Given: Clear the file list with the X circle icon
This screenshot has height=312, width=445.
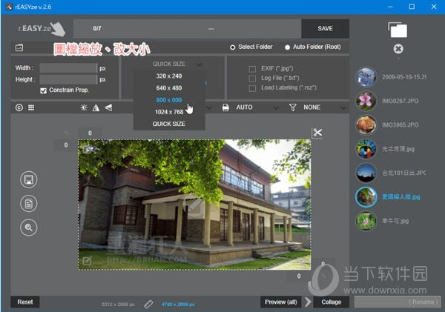Looking at the screenshot, I should coord(398,49).
